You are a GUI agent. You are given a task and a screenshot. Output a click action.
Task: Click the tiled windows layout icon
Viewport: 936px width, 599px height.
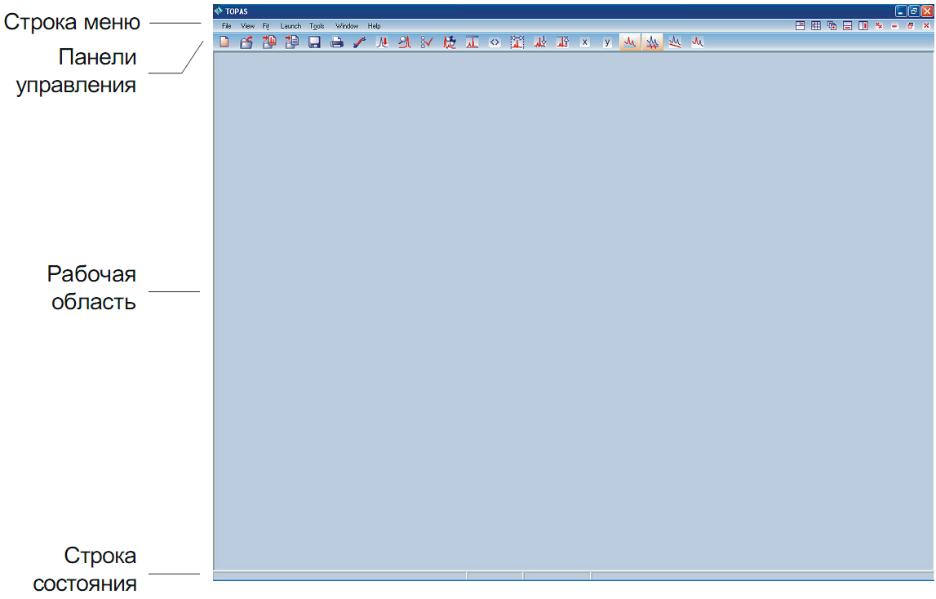click(800, 25)
